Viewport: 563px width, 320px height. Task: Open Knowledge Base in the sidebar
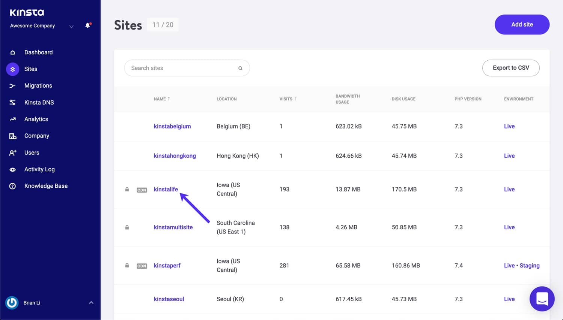[46, 186]
